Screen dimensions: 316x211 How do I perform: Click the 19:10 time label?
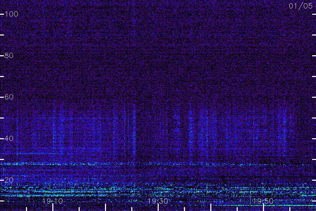pyautogui.click(x=53, y=201)
